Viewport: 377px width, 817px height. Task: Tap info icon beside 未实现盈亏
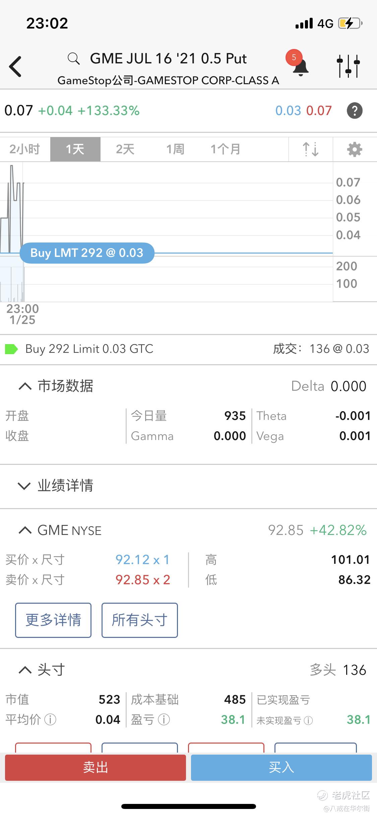click(308, 720)
